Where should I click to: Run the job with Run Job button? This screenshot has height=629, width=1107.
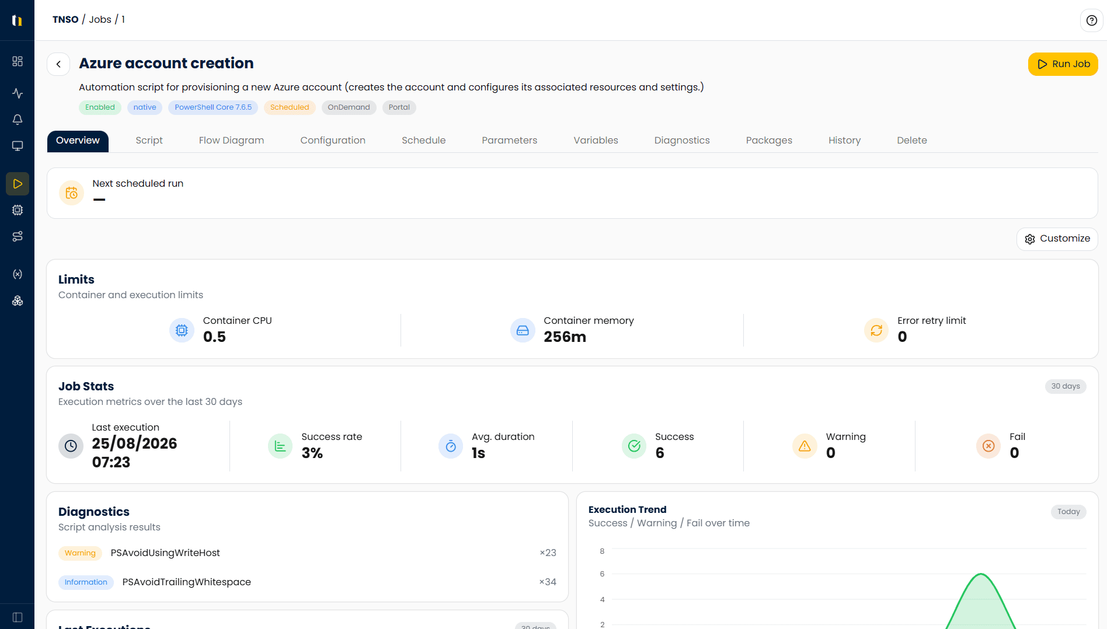(x=1063, y=64)
